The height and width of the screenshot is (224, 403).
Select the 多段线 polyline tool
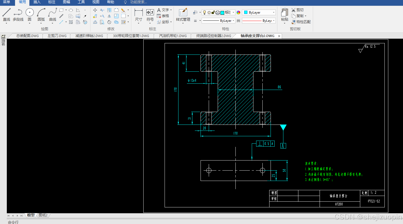point(18,15)
